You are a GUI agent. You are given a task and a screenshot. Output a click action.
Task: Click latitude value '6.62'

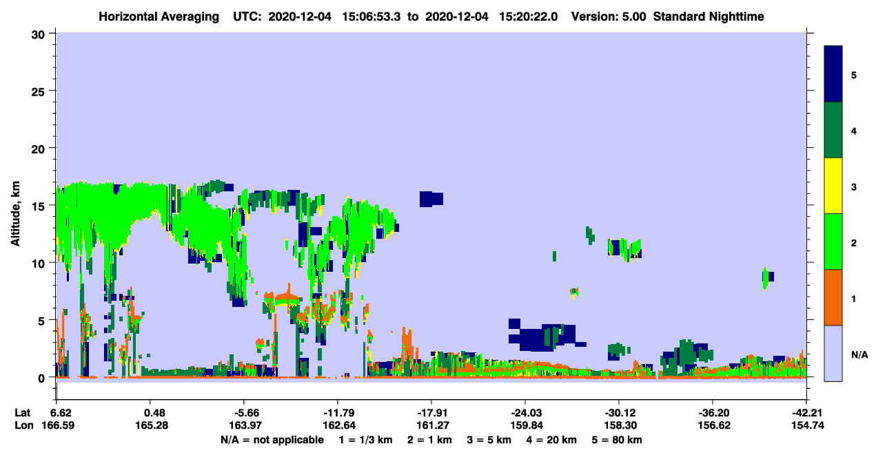coord(62,413)
